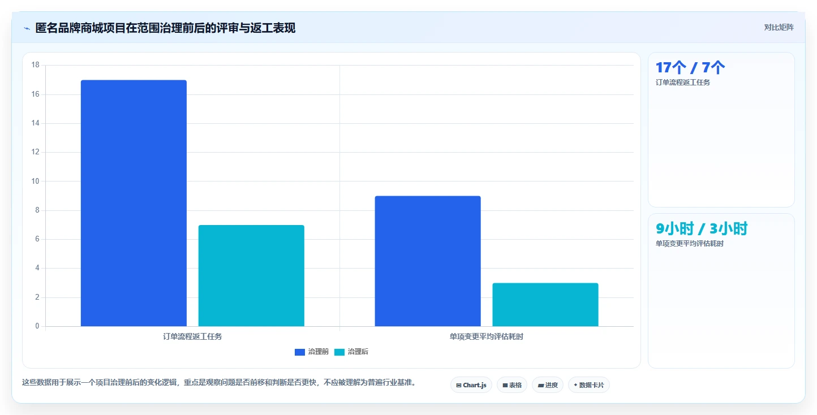This screenshot has width=817, height=415.
Task: Click the 订单流程返工任务 card caption
Action: pyautogui.click(x=683, y=83)
